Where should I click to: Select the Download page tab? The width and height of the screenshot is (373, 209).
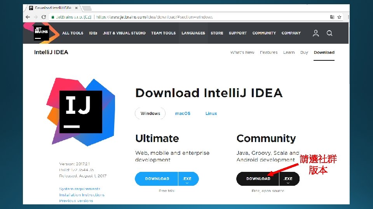(x=324, y=52)
